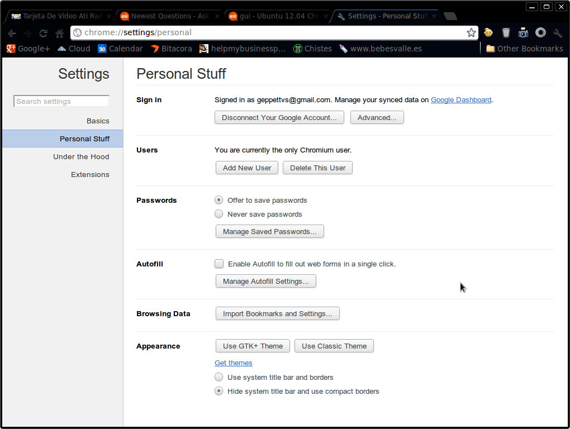The height and width of the screenshot is (429, 570).
Task: Select the Settings - Personal Stuff tab
Action: coord(386,16)
